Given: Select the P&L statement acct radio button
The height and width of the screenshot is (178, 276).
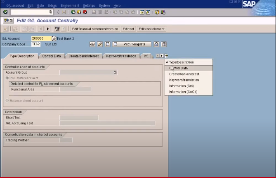Looking at the screenshot, I should [x=7, y=78].
